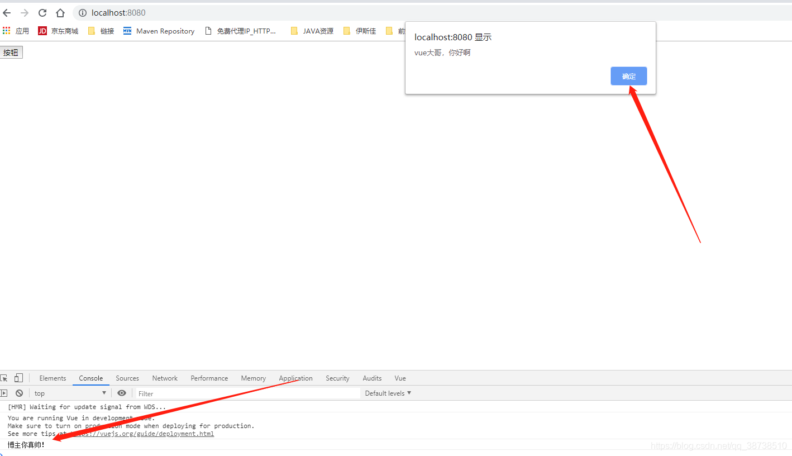Reload the page with refresh icon

(42, 13)
